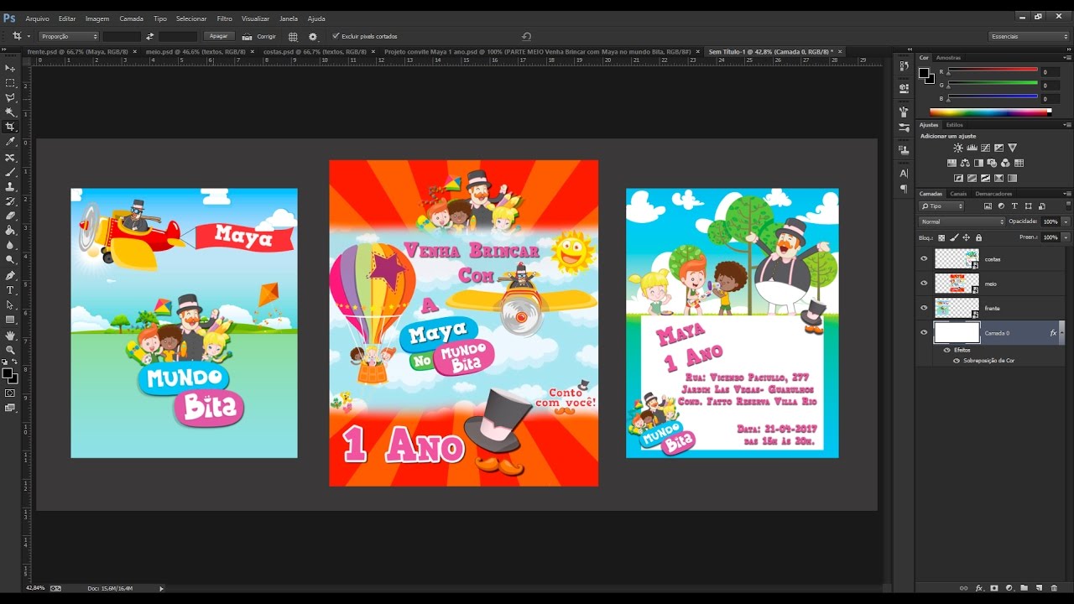Select the Polygonal Lasso tool
1074x604 pixels.
(10, 97)
